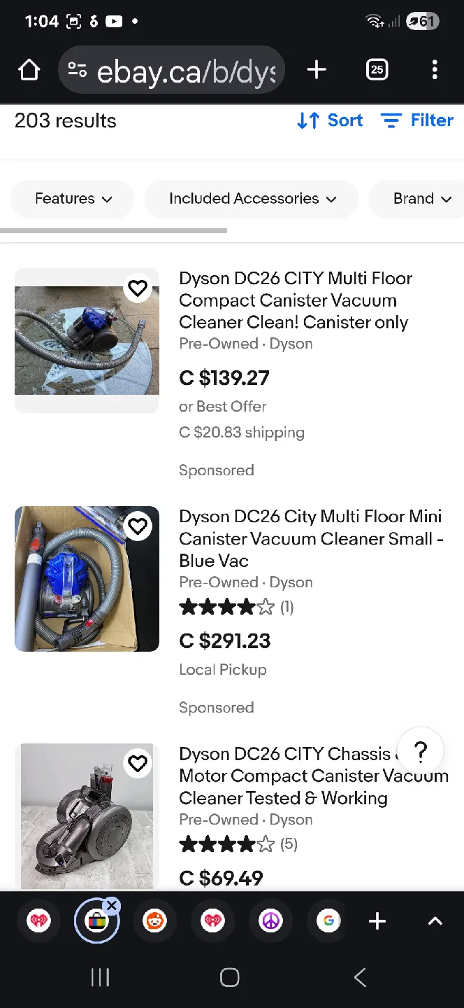Open the Sort options icon
464x1008 pixels.
308,120
